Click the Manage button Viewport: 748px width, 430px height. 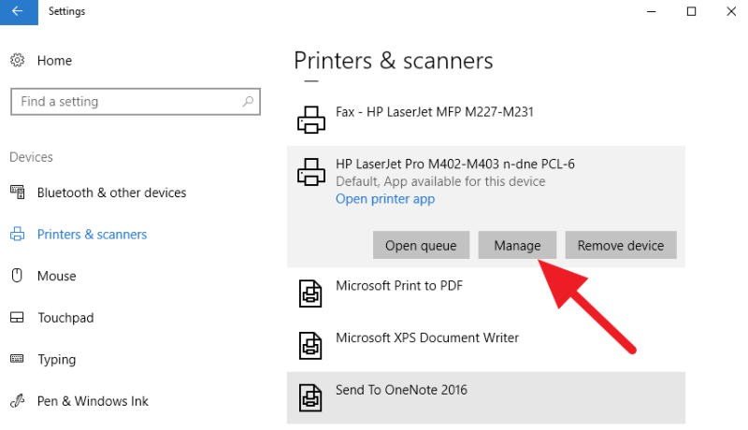click(x=517, y=246)
